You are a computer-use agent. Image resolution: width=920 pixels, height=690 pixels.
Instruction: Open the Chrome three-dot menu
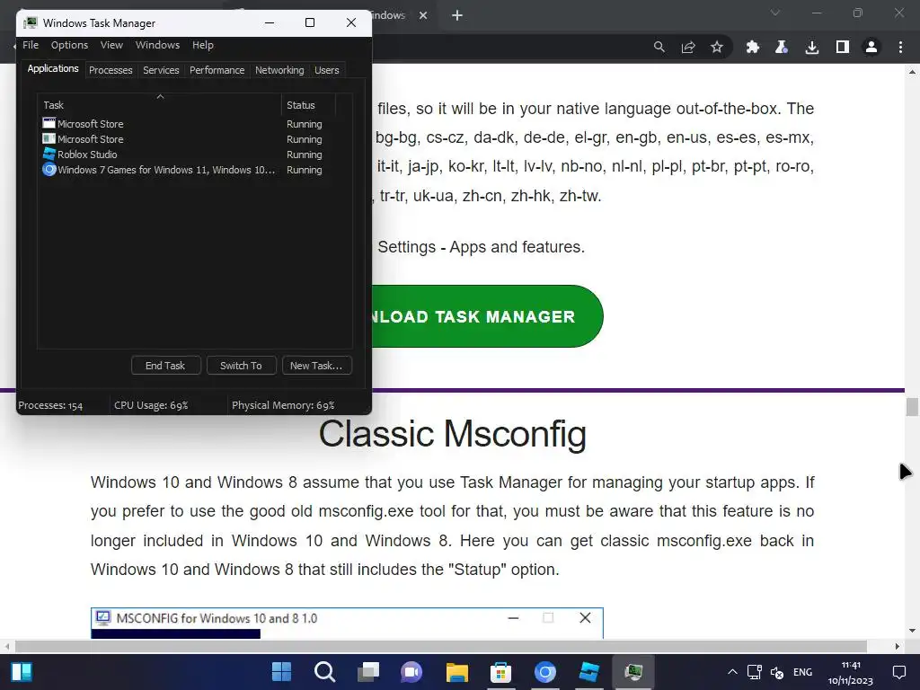(900, 47)
